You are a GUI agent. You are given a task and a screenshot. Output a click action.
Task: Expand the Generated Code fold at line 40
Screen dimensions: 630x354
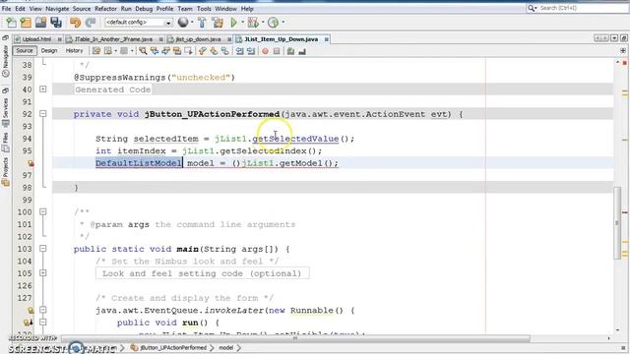pos(43,89)
